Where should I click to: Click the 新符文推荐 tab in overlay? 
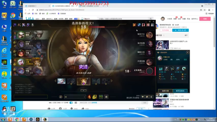[x=180, y=91]
